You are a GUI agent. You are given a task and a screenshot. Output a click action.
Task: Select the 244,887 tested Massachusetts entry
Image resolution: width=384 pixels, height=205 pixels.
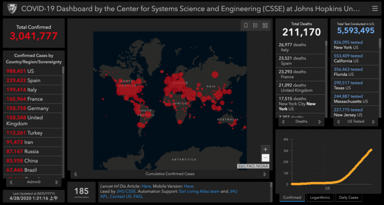[354, 99]
